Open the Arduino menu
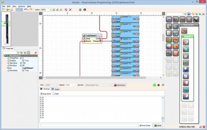 click(22, 6)
